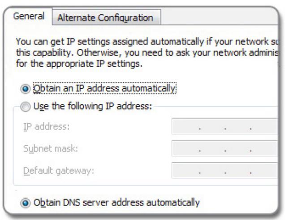Click the third octet of the Subnet mask field

[238, 148]
